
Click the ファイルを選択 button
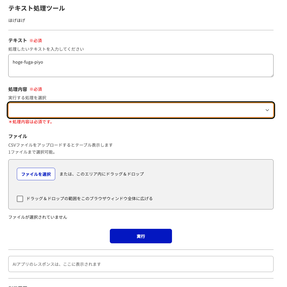click(x=36, y=174)
